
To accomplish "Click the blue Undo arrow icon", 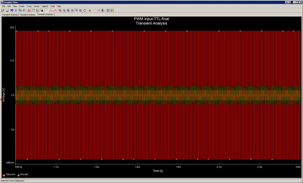I will (12, 10).
